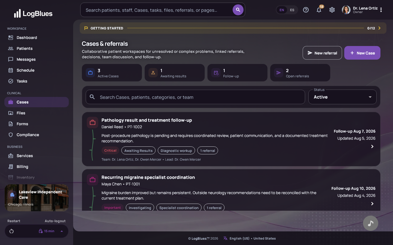Click the clinic building icon

pos(12,195)
